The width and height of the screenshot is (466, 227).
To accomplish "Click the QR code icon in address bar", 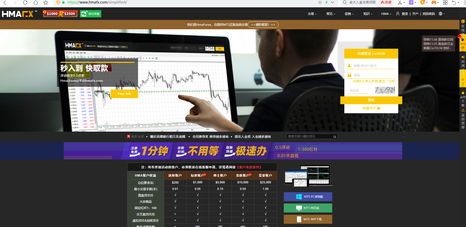I will tap(320, 2).
